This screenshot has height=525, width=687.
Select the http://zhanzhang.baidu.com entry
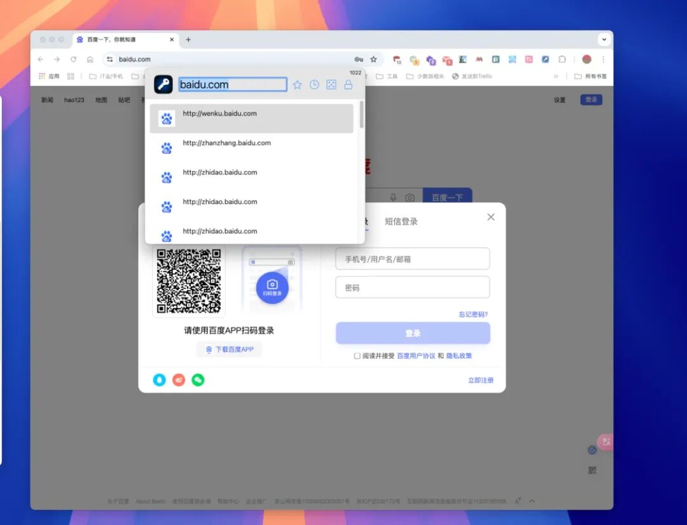tap(251, 148)
